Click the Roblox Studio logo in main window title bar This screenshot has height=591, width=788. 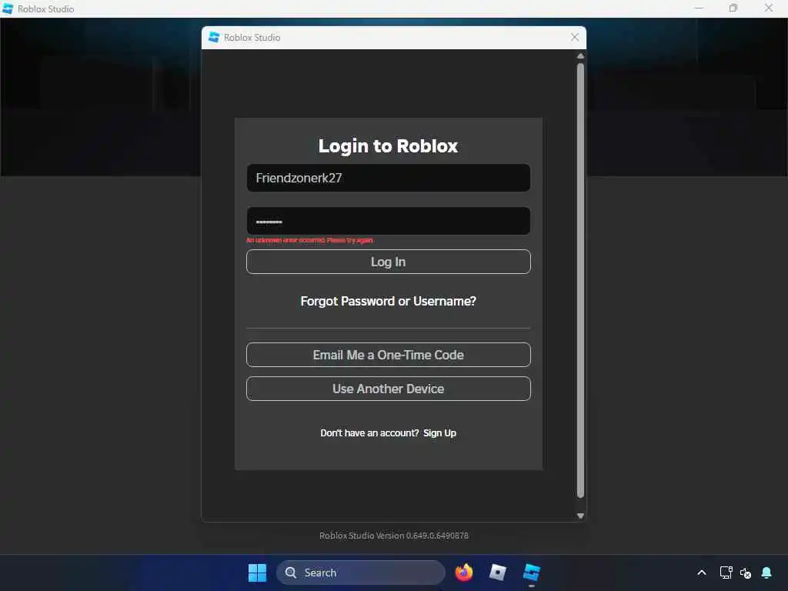tap(8, 8)
